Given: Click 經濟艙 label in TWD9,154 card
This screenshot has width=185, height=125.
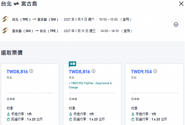Looking at the screenshot, I should (x=135, y=99).
